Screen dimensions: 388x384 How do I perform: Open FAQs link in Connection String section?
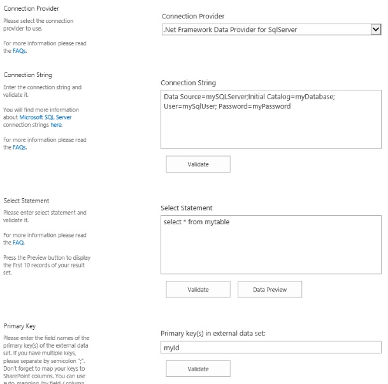19,148
